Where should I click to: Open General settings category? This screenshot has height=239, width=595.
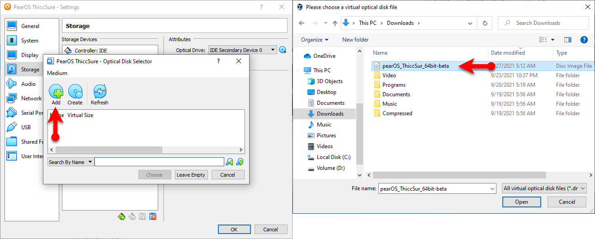pos(30,26)
